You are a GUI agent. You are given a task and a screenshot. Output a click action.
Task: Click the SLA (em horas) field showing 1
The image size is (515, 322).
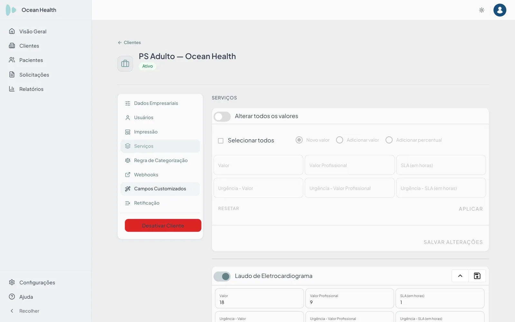point(440,298)
